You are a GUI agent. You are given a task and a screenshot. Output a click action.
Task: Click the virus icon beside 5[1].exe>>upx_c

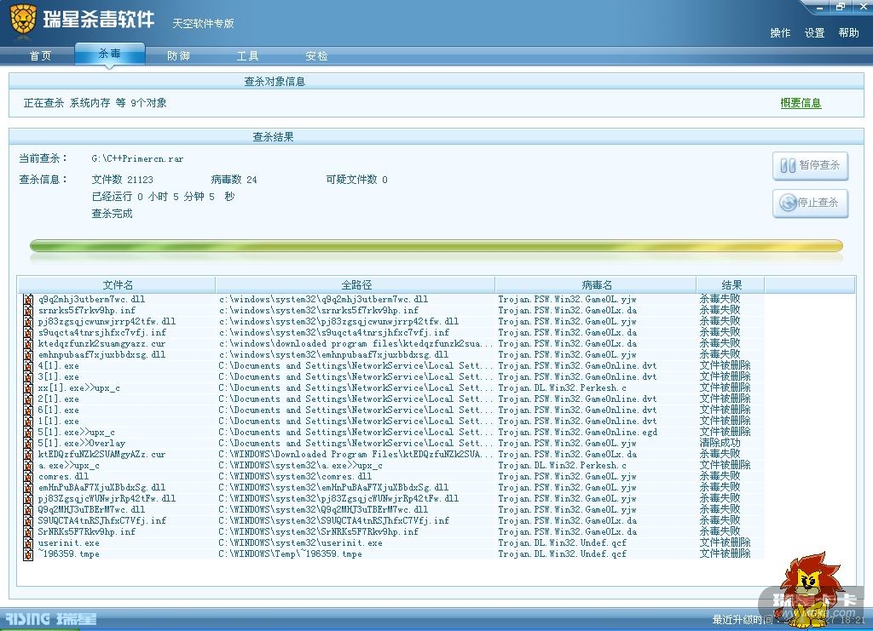(x=28, y=433)
